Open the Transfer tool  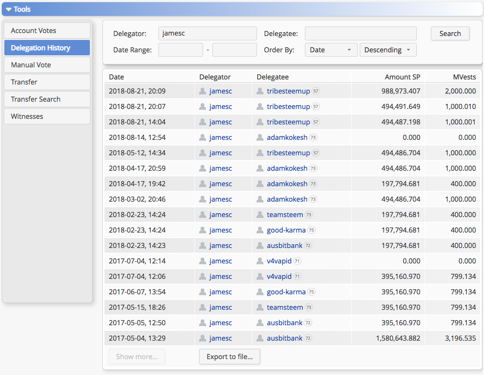(x=47, y=82)
